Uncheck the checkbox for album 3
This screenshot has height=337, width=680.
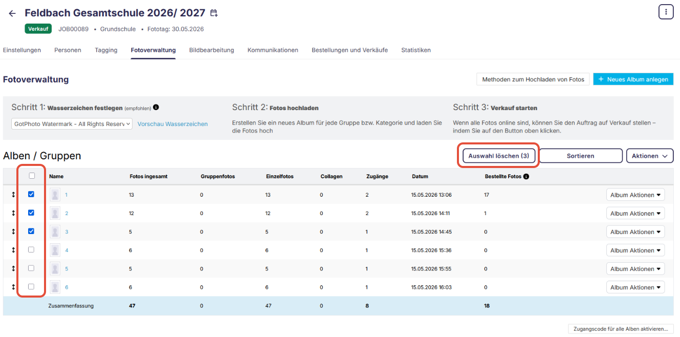(x=31, y=231)
